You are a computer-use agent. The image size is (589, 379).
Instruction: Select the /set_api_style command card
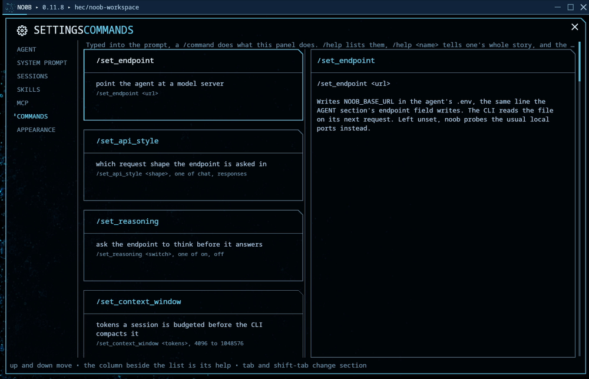click(x=193, y=165)
